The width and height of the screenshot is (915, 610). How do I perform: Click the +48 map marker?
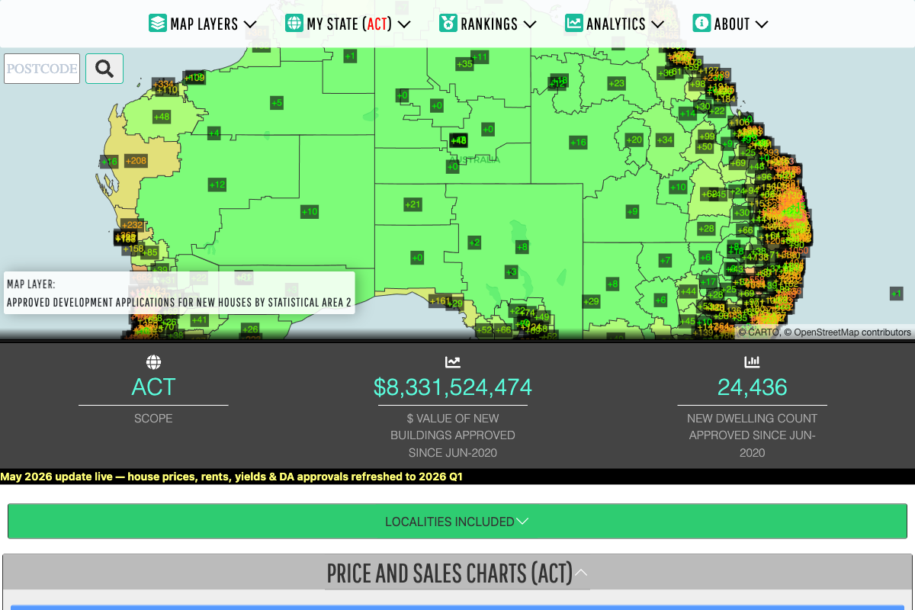[x=162, y=117]
